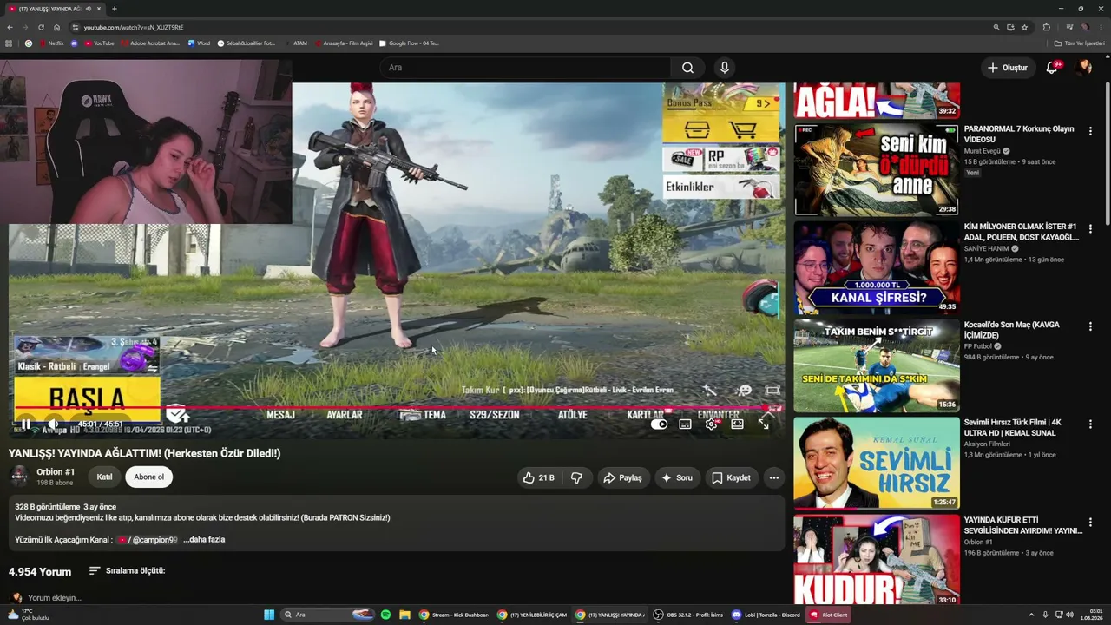Open Spotify from the taskbar
This screenshot has width=1111, height=625.
tap(385, 615)
